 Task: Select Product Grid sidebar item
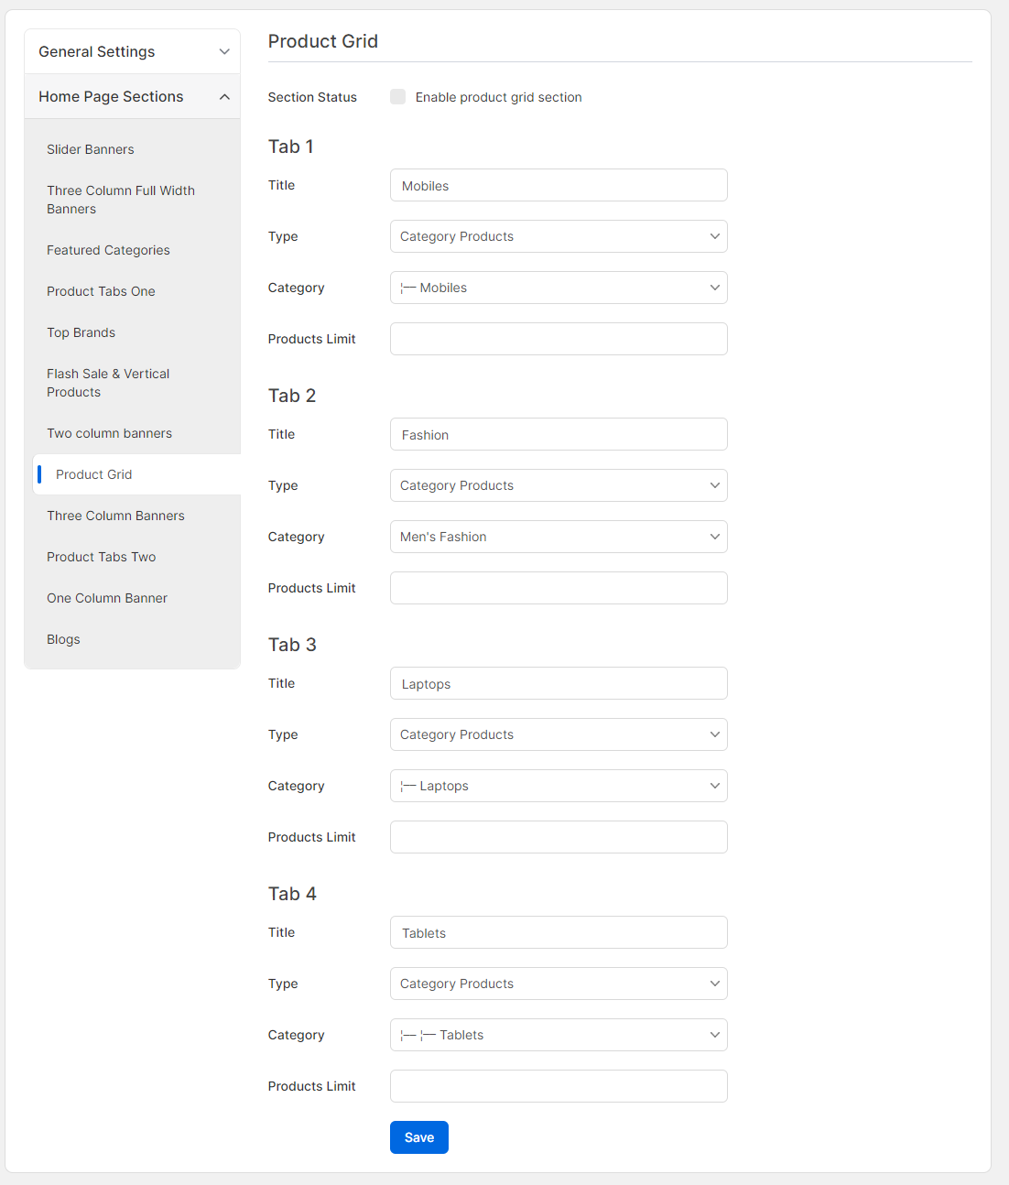coord(136,474)
